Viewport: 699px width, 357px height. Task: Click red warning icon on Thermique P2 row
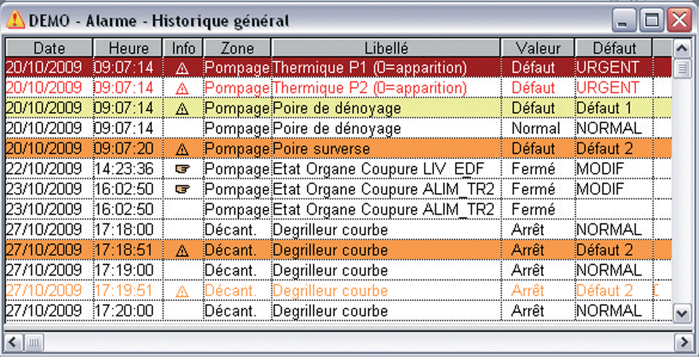pyautogui.click(x=182, y=88)
